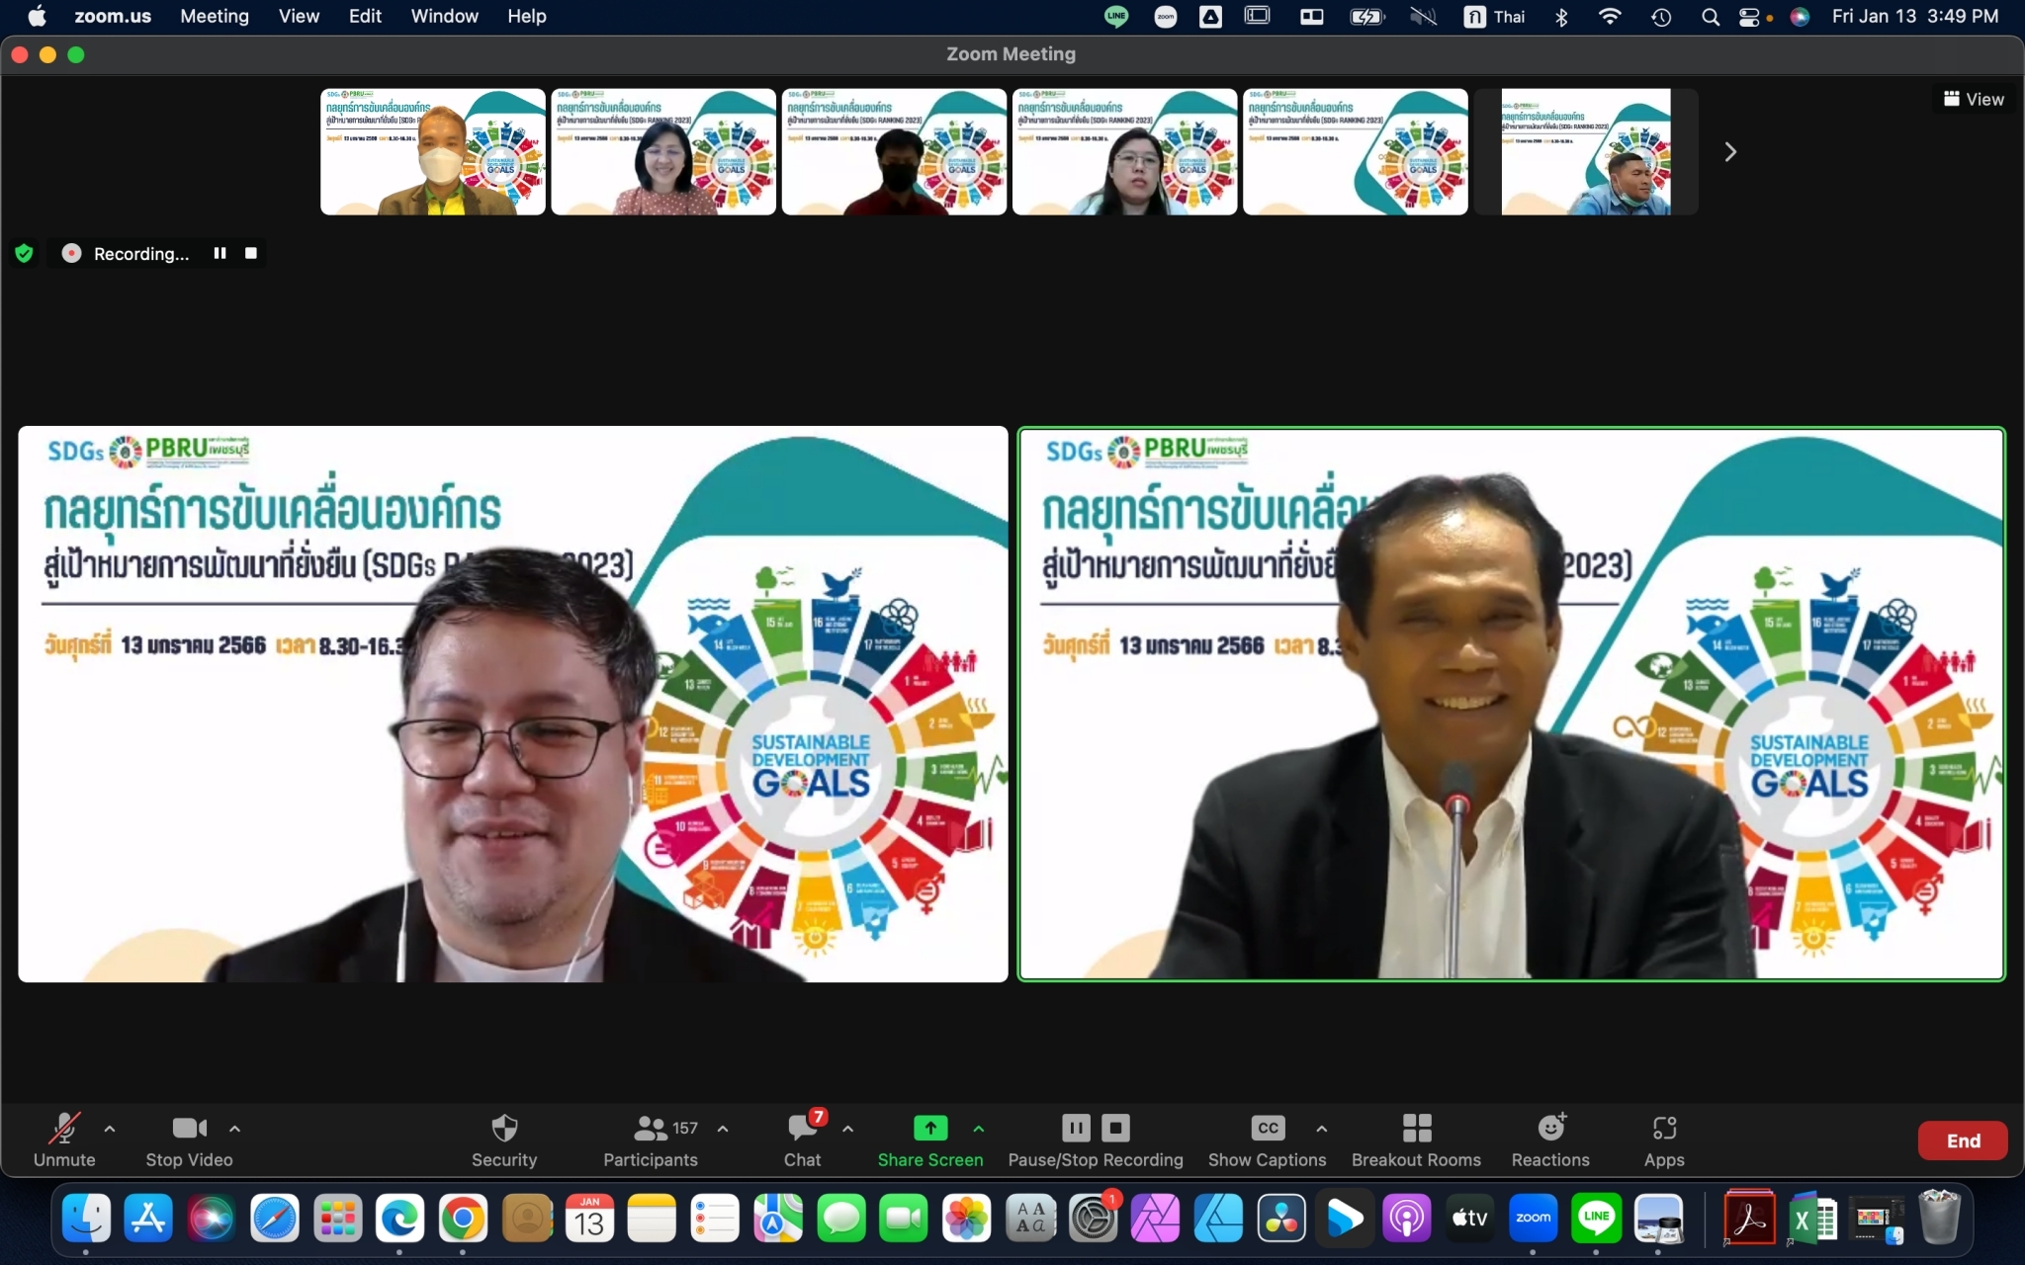
Task: Open the Meeting menu in menu bar
Action: coord(215,16)
